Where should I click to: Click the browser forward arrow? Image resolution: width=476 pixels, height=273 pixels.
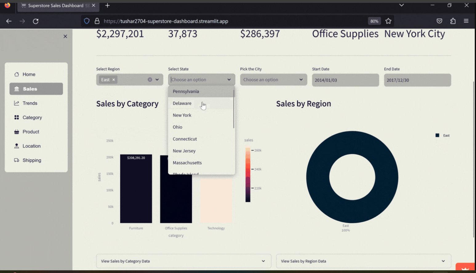coord(22,21)
